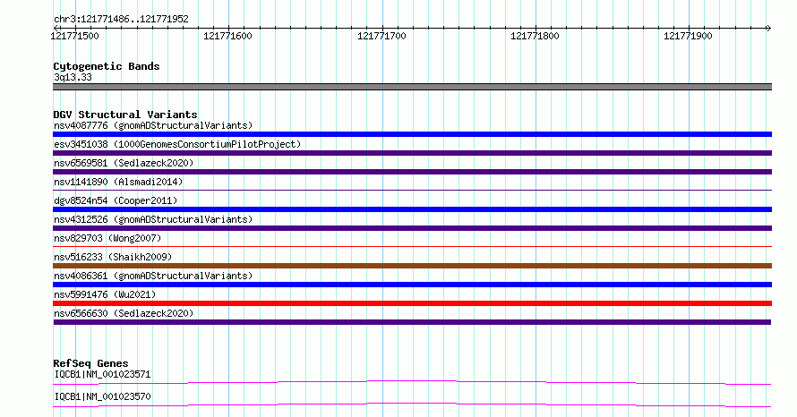797x417 pixels.
Task: Click the brown bar under nsv516233
Action: 412,266
